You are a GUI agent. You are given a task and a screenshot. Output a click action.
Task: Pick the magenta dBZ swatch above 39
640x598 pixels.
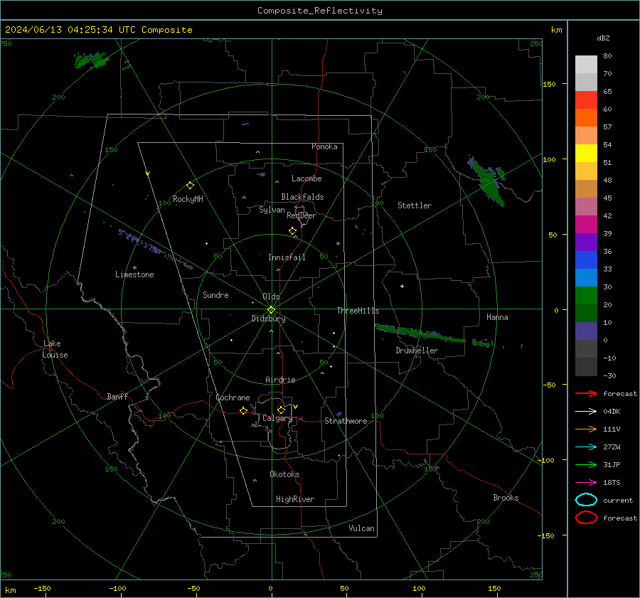(586, 224)
